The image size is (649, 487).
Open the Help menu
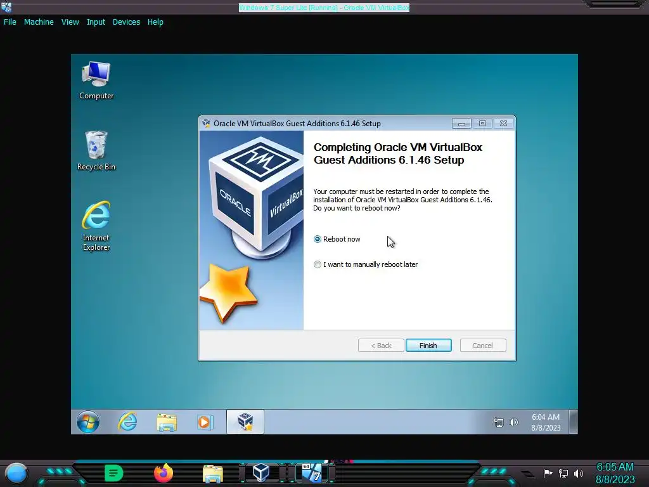(x=155, y=22)
